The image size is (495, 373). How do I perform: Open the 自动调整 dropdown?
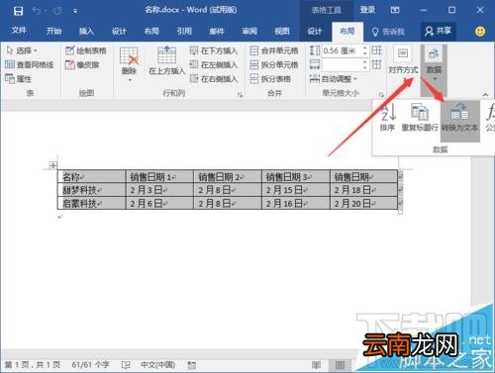pos(334,79)
